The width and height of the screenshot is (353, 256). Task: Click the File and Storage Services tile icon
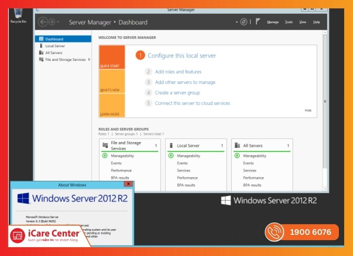click(x=105, y=145)
